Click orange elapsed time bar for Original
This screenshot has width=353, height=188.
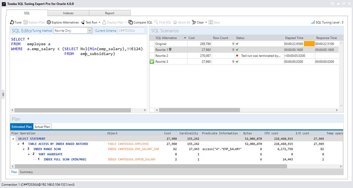click(309, 44)
